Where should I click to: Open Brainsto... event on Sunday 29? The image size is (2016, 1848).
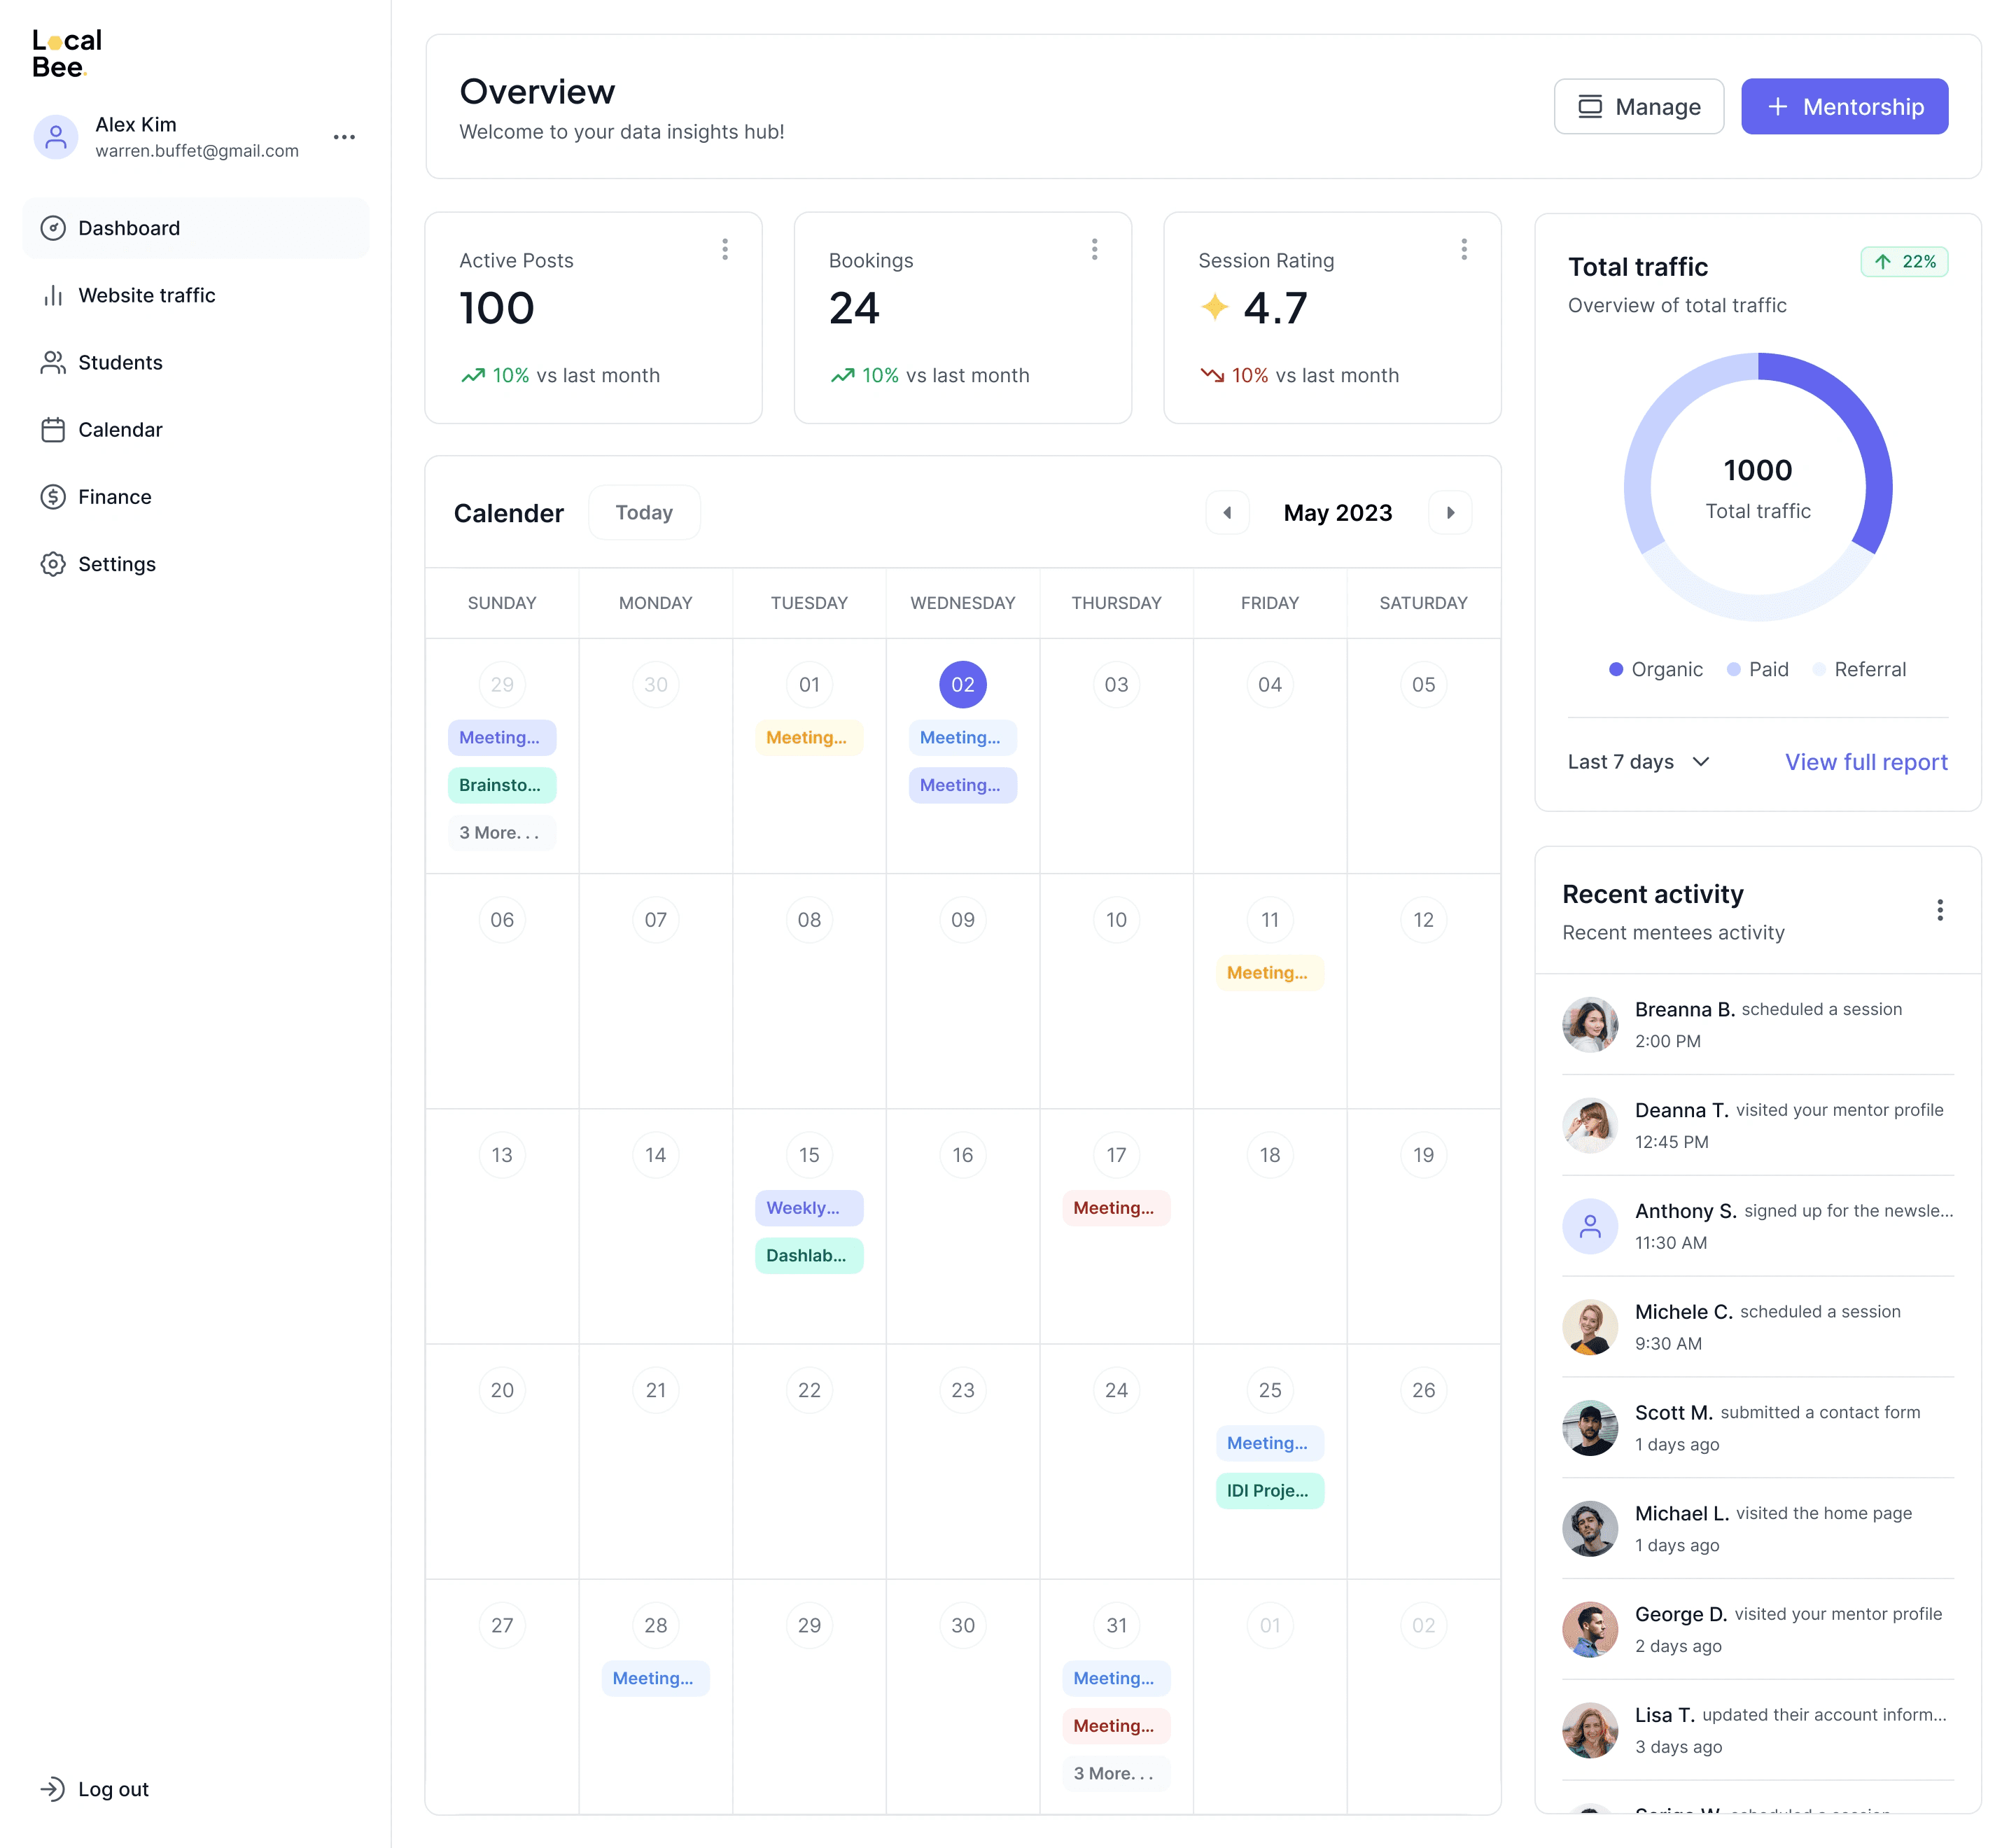501,785
